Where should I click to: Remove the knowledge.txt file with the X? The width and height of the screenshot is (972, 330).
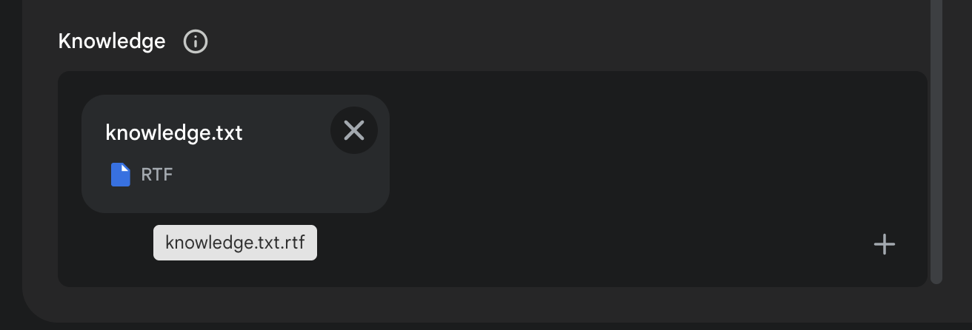pos(354,131)
